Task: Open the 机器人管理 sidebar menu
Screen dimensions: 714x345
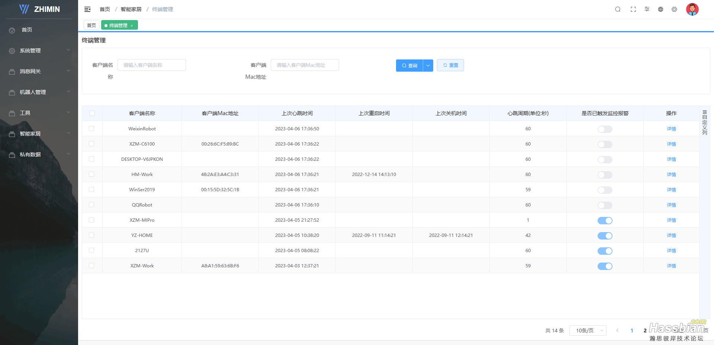Action: point(39,92)
